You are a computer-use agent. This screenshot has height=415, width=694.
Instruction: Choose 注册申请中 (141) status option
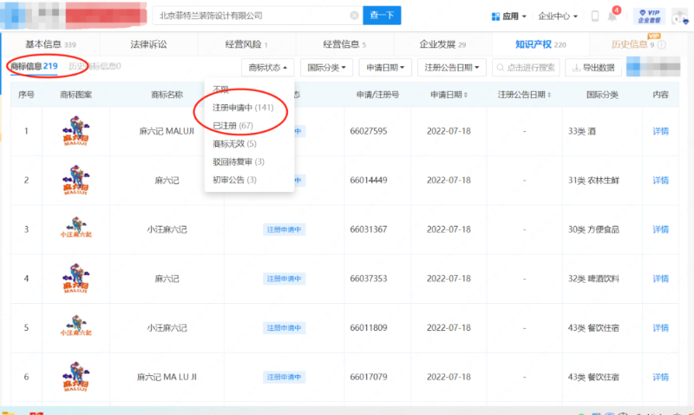coord(243,108)
